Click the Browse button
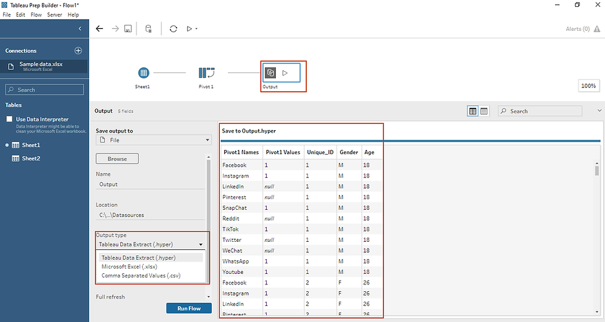Screen dimensions: 605x322 click(117, 159)
